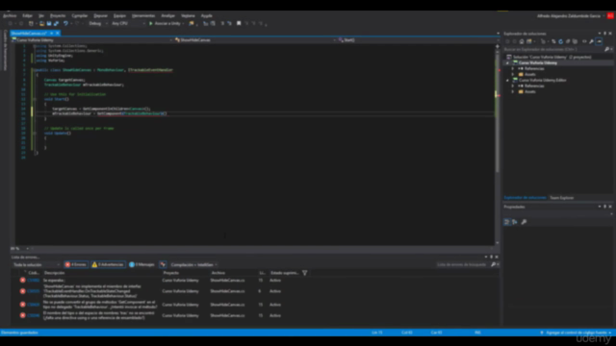The height and width of the screenshot is (346, 616).
Task: Click the signed-in user account name
Action: point(569,16)
